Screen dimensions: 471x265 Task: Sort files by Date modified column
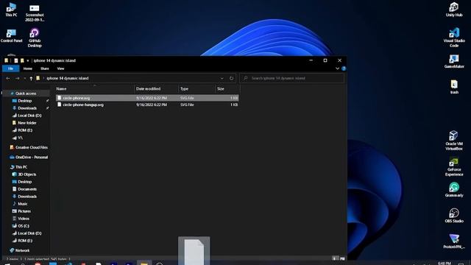tap(156, 89)
